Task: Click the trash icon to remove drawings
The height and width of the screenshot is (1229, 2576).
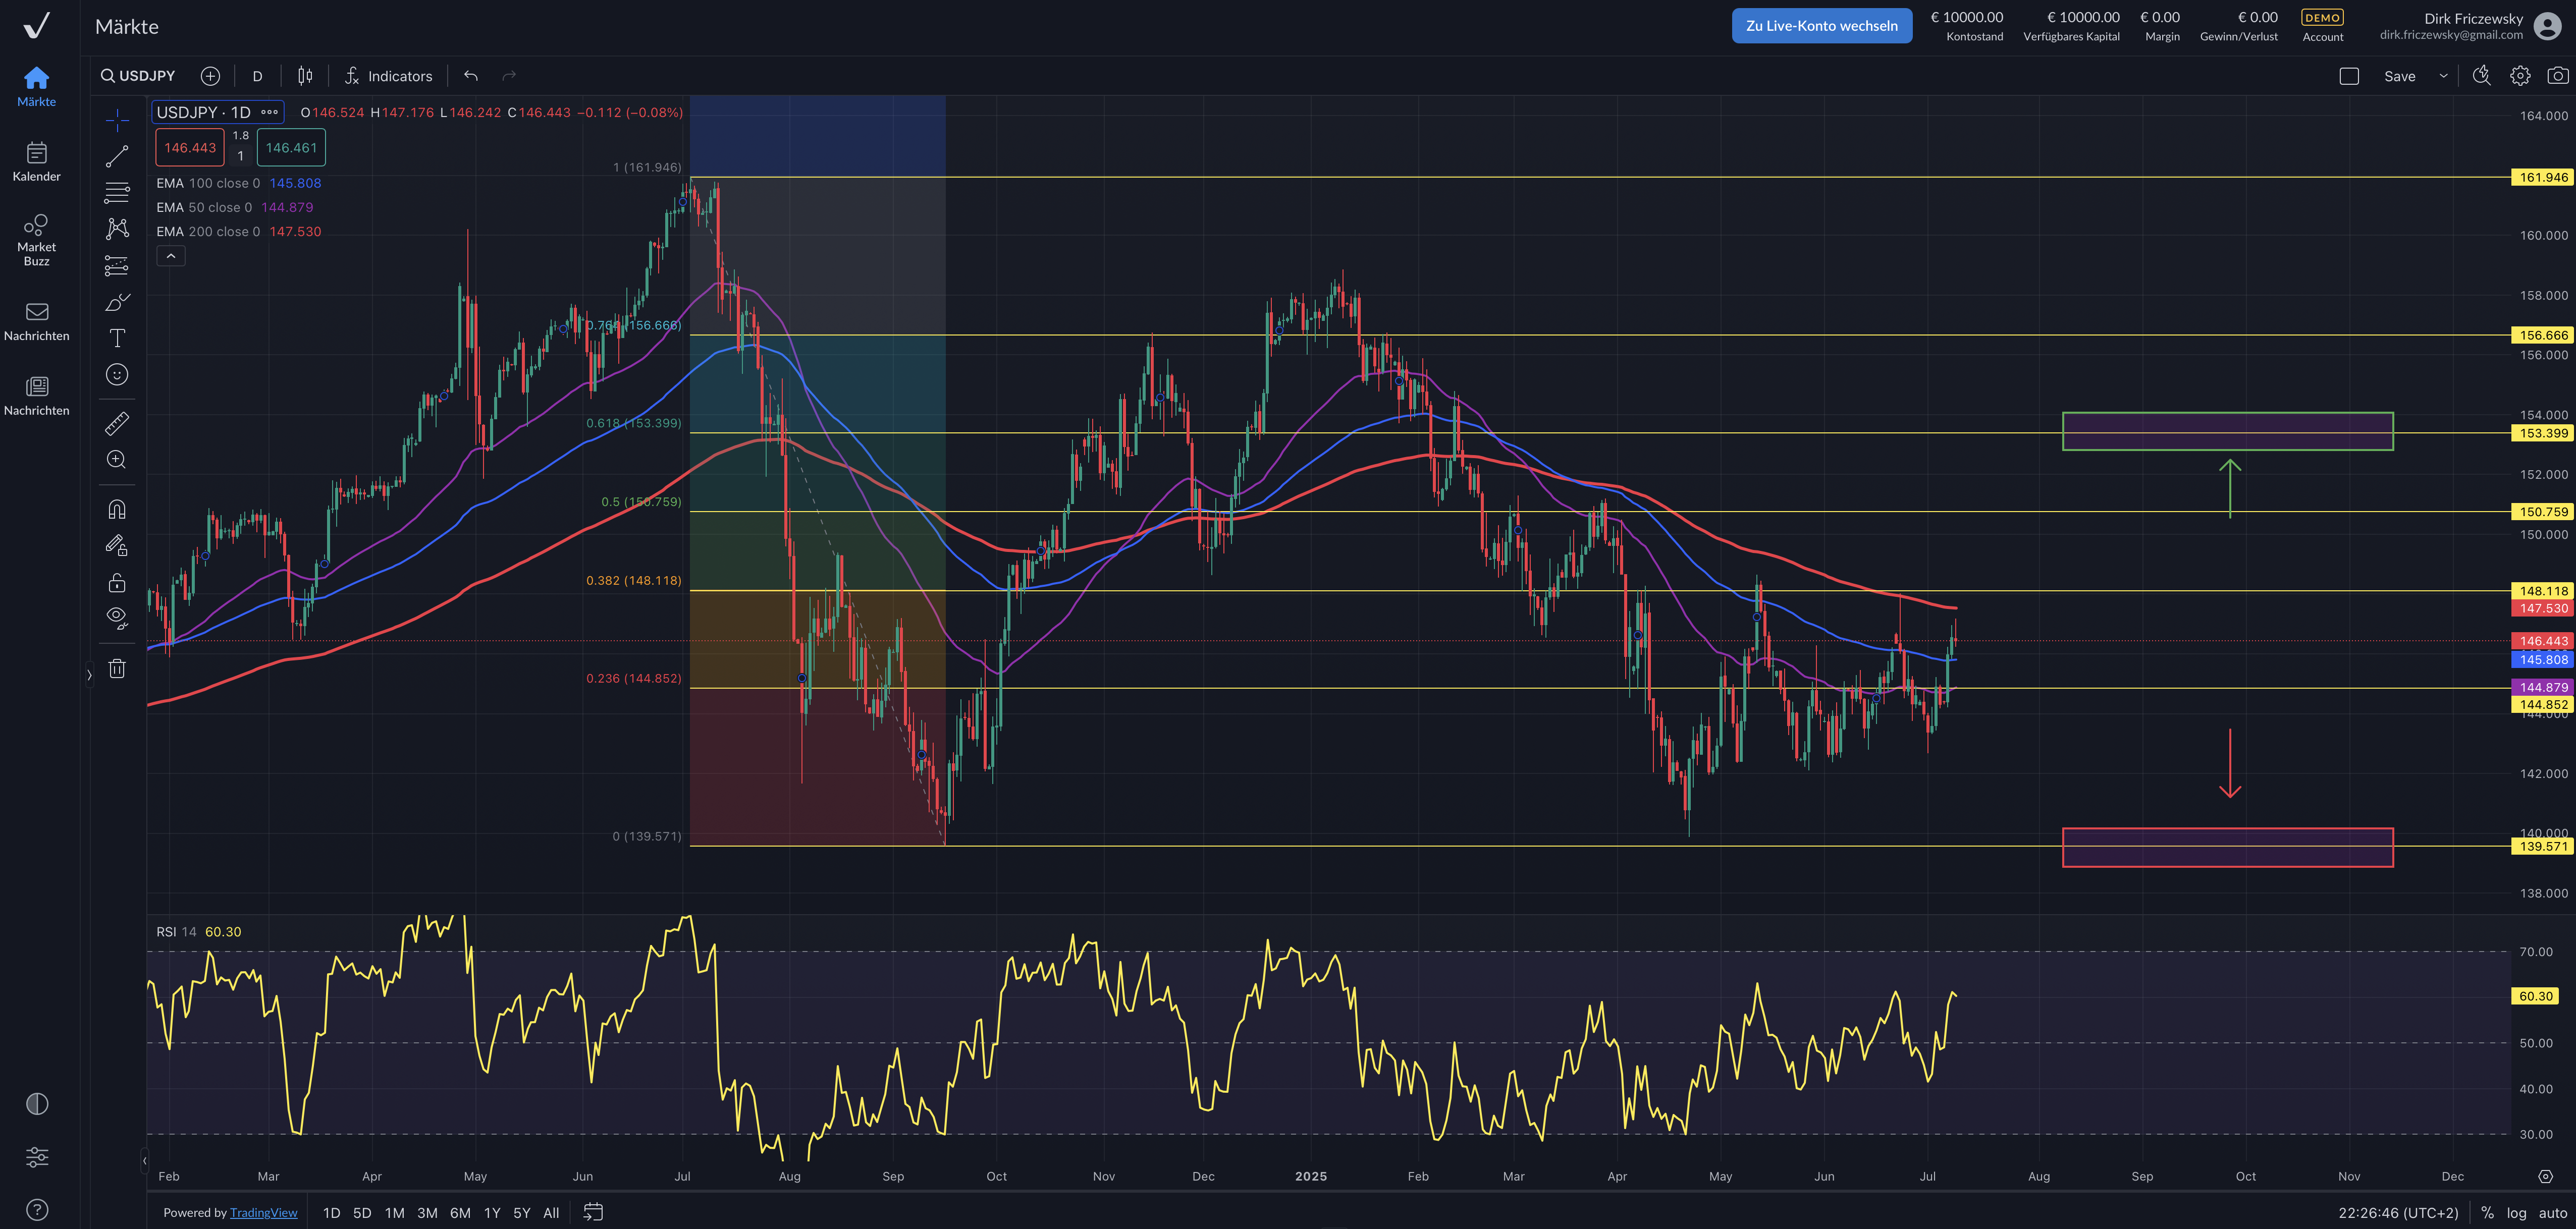Action: click(117, 668)
